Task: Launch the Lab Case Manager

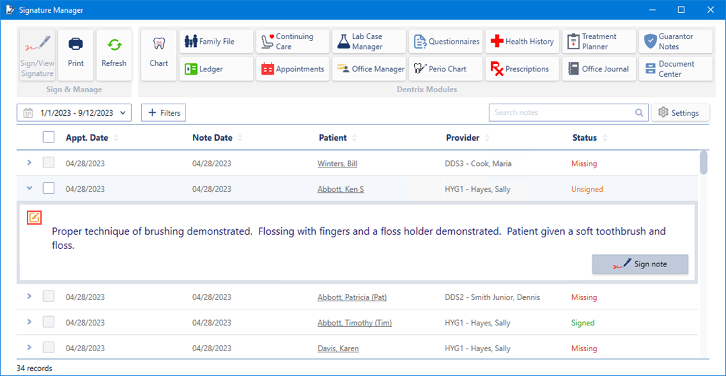Action: [368, 41]
